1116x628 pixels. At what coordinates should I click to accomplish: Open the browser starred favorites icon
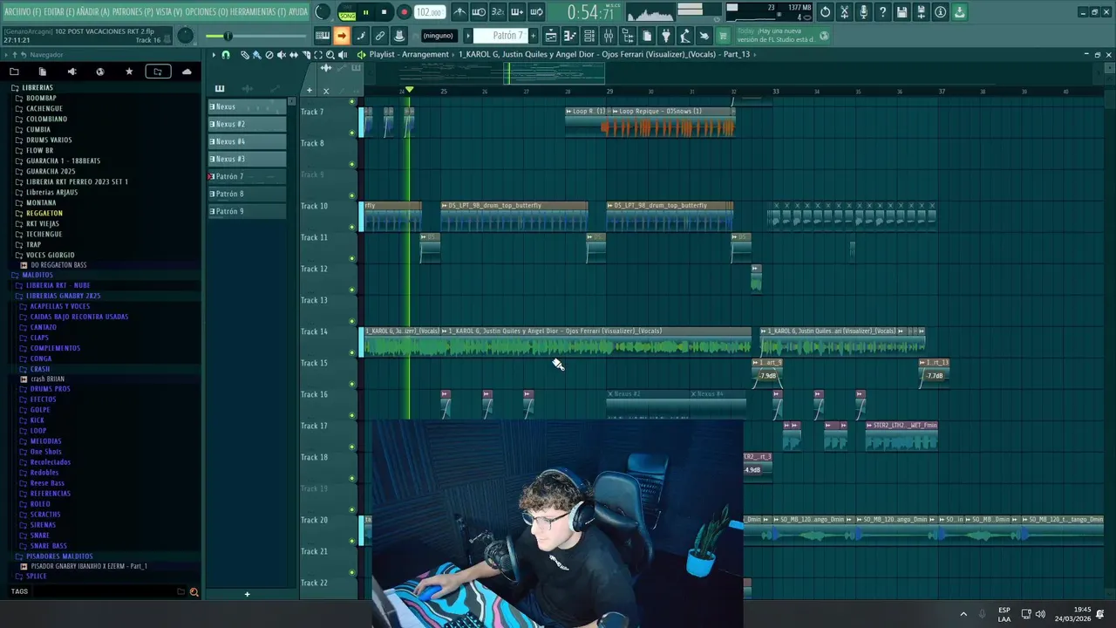129,72
